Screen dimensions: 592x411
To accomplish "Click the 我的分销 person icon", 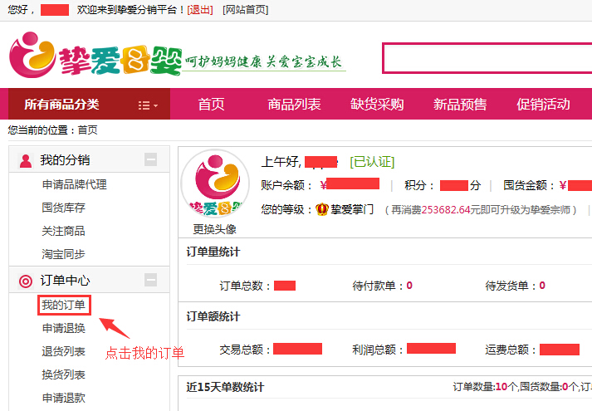I will click(25, 160).
